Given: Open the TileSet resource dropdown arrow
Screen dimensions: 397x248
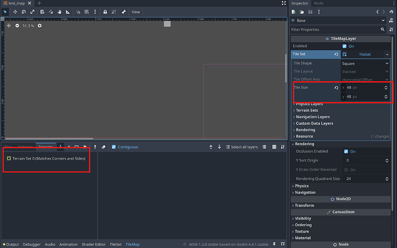Looking at the screenshot, I should tap(387, 55).
